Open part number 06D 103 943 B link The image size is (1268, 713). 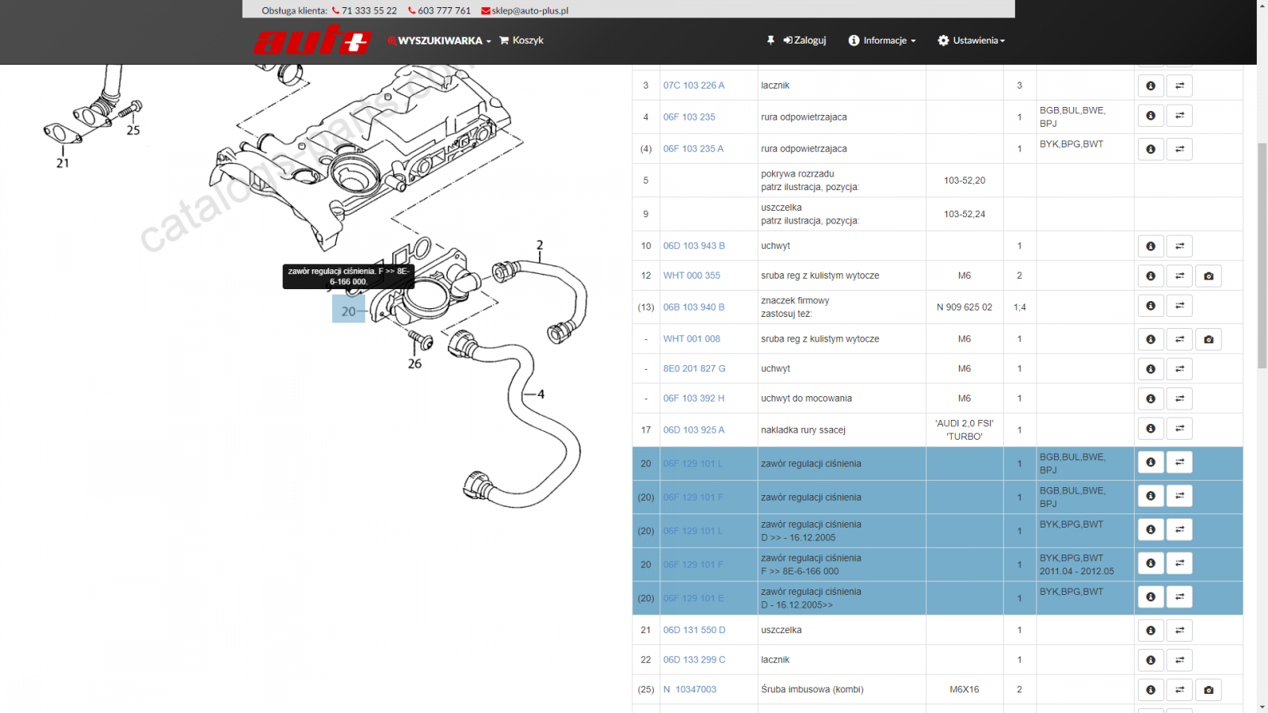click(694, 246)
